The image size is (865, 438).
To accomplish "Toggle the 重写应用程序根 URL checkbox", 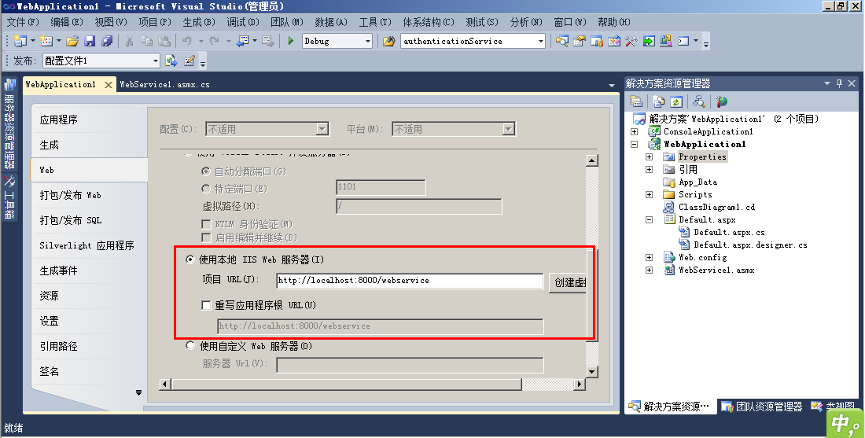I will pyautogui.click(x=206, y=305).
